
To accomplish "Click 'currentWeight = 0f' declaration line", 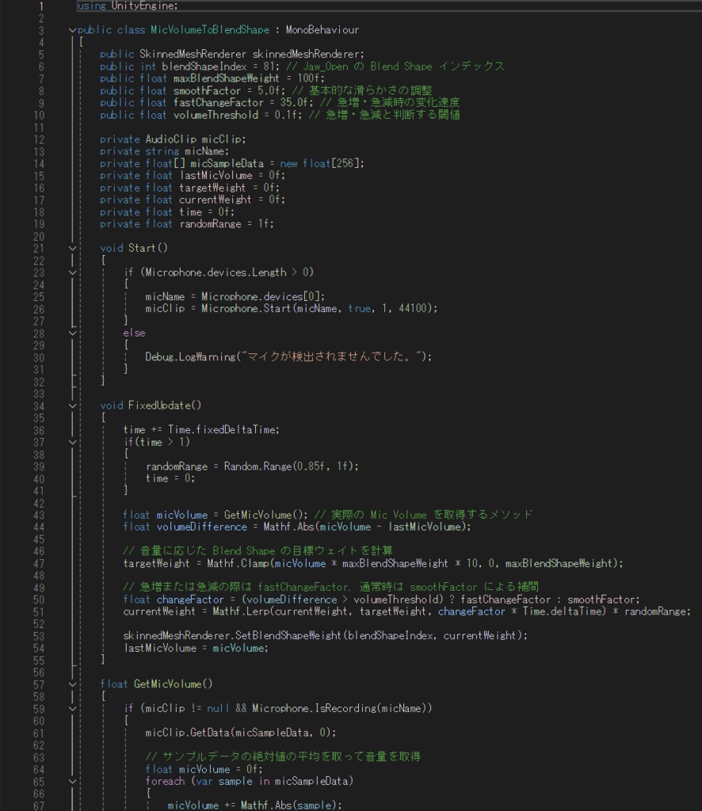I will [x=193, y=200].
